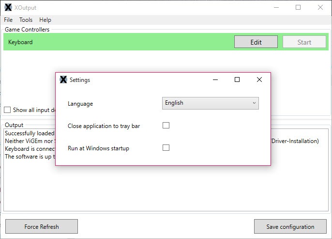Minimize the Settings dialog window

click(215, 80)
